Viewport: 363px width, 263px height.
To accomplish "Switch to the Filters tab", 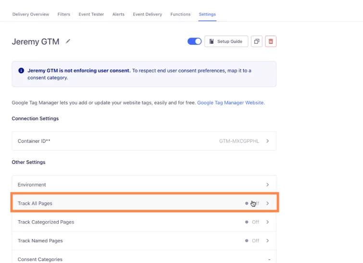I will click(63, 14).
